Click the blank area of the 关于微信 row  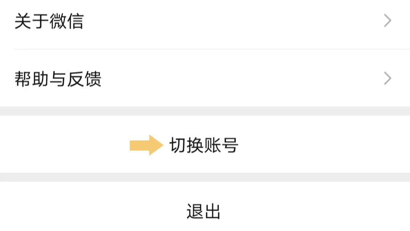tap(229, 21)
